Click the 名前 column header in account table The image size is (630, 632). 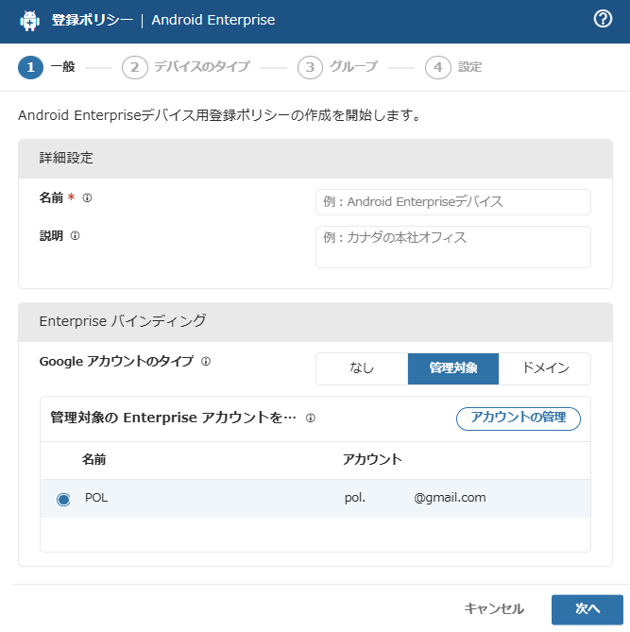pos(94,459)
